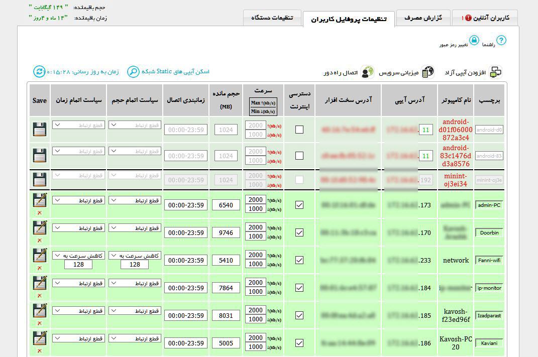Viewport: 538px width, 357px height.
Task: Click the refresh update time icon
Action: [x=40, y=72]
